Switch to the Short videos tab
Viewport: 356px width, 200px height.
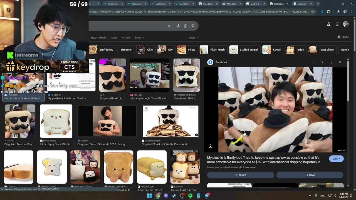tap(98, 37)
